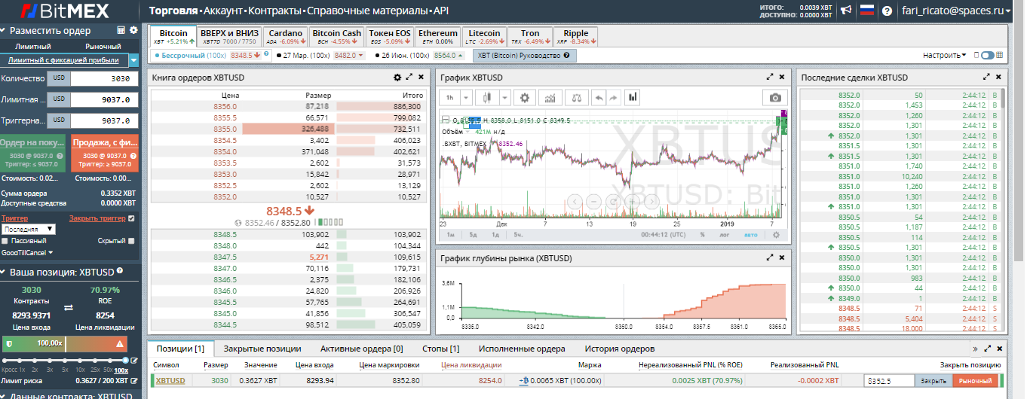
Task: Expand the market depth chart panel
Action: [770, 257]
